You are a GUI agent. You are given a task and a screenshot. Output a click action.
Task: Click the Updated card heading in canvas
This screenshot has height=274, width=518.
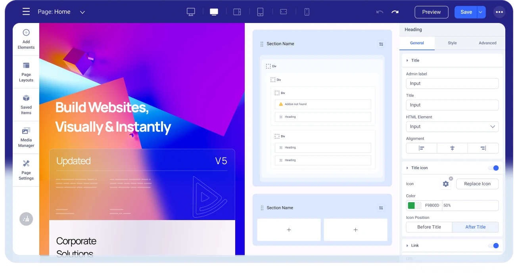(73, 161)
